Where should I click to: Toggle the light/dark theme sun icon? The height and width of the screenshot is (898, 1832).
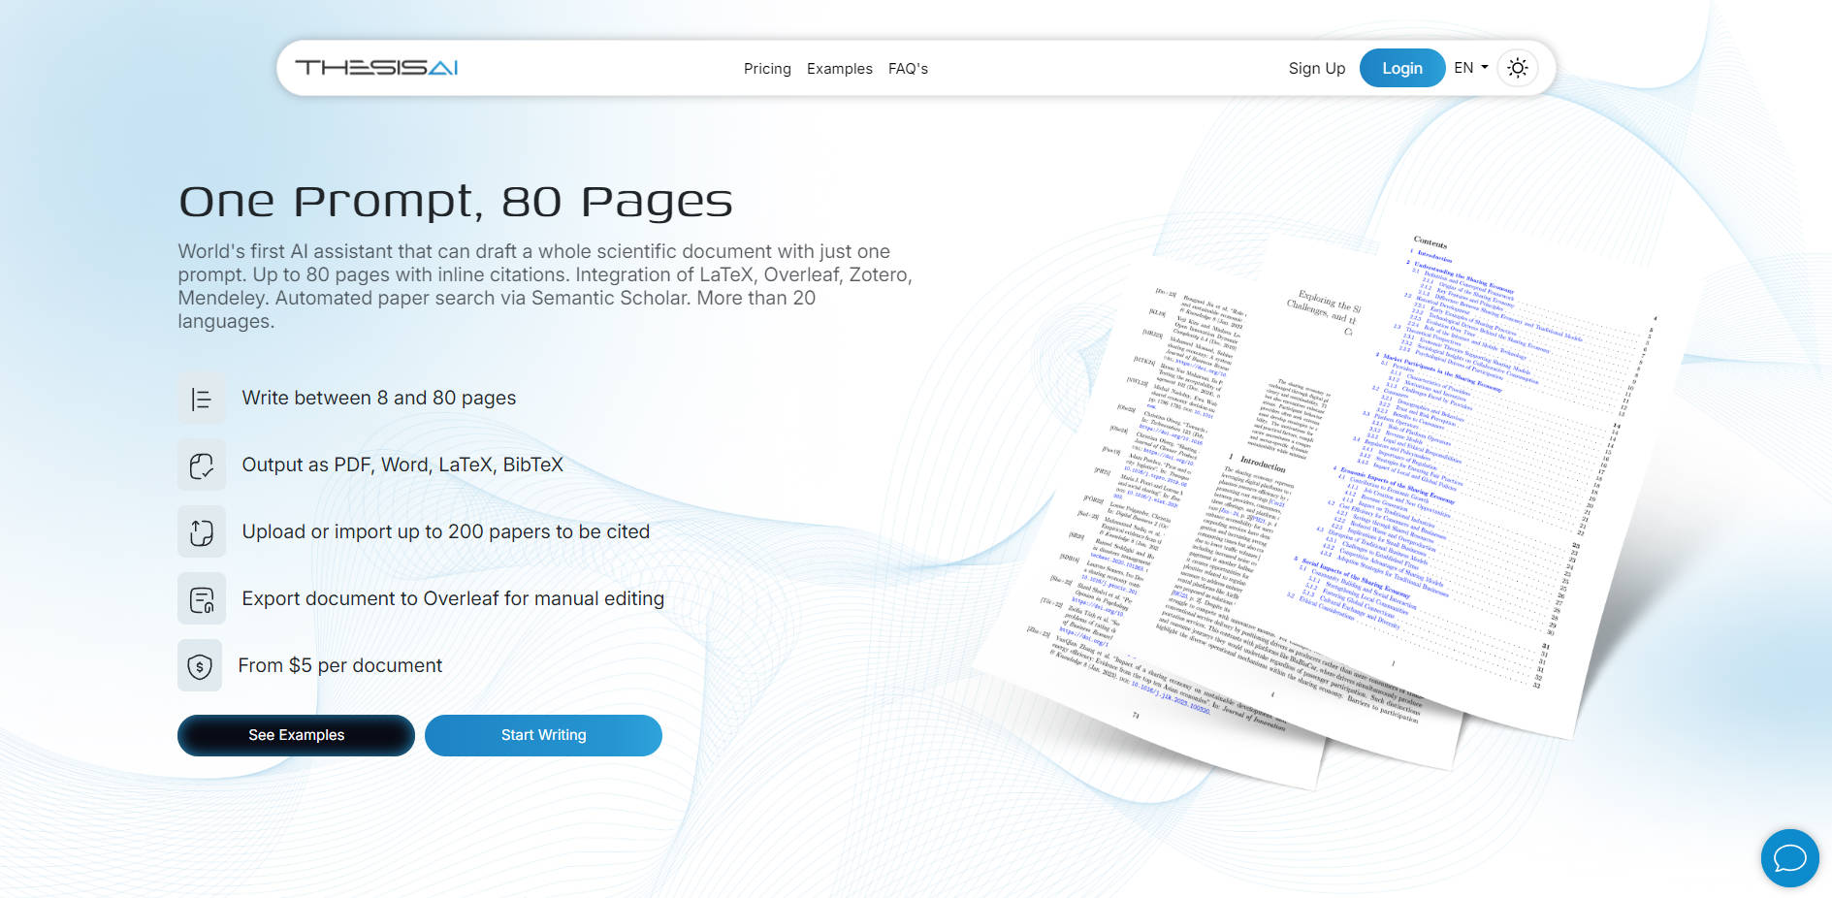tap(1518, 68)
